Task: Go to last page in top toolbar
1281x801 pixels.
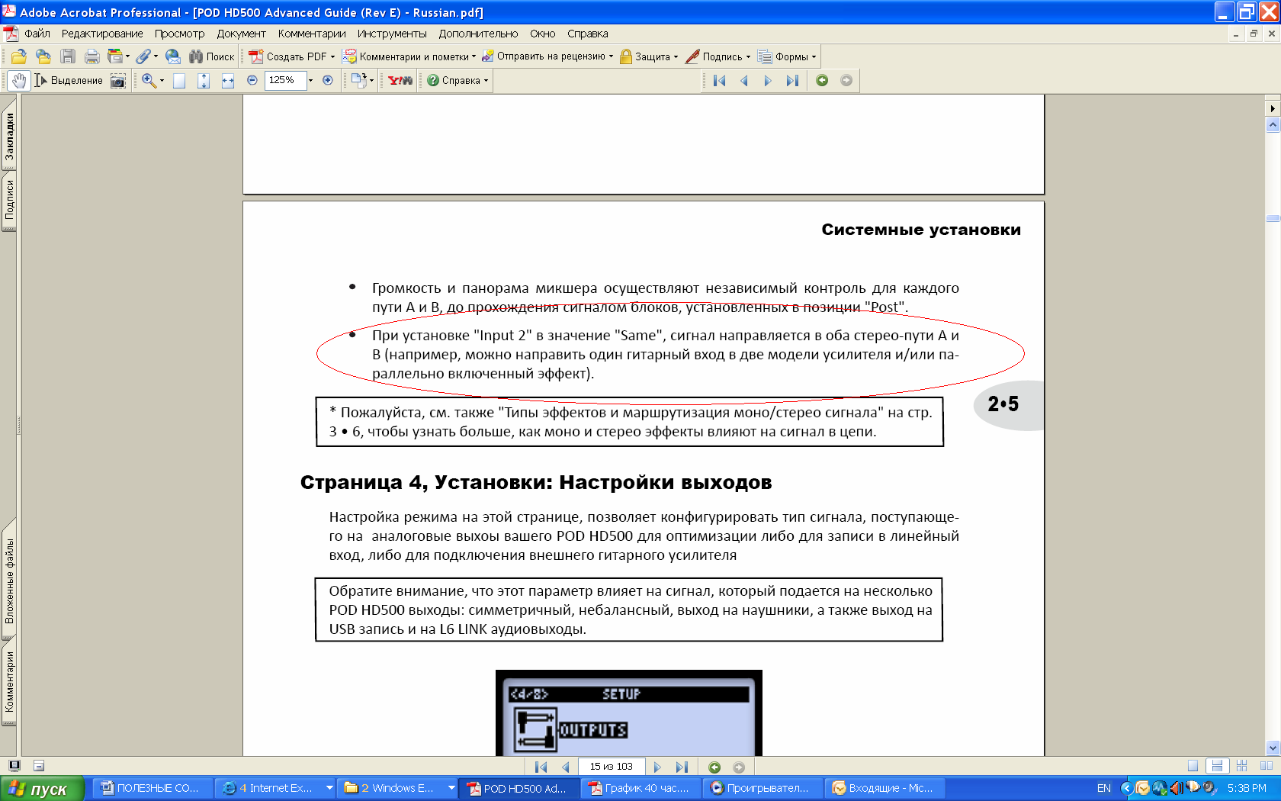Action: (x=792, y=80)
